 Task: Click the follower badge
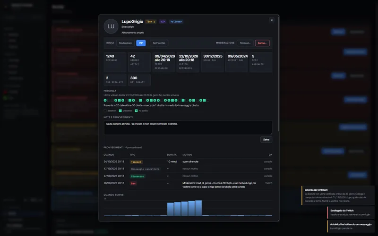[x=176, y=22]
